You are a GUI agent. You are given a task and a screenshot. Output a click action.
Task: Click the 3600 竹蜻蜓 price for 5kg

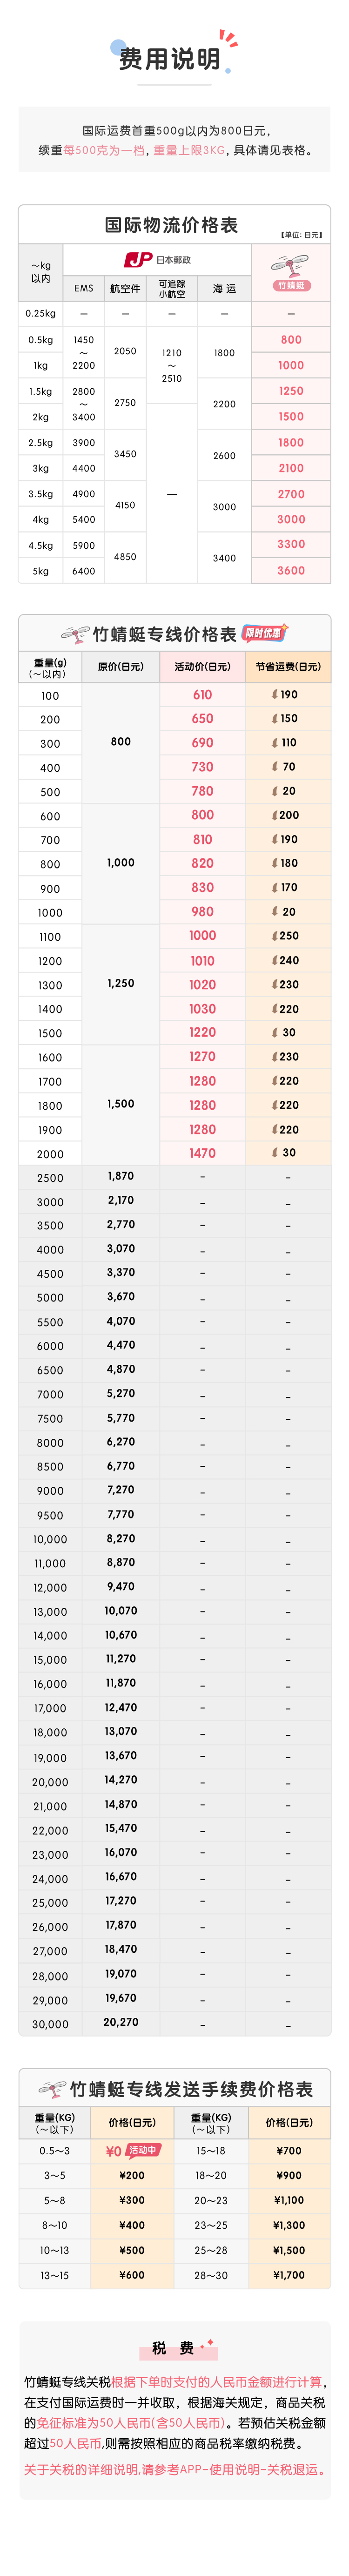291,571
